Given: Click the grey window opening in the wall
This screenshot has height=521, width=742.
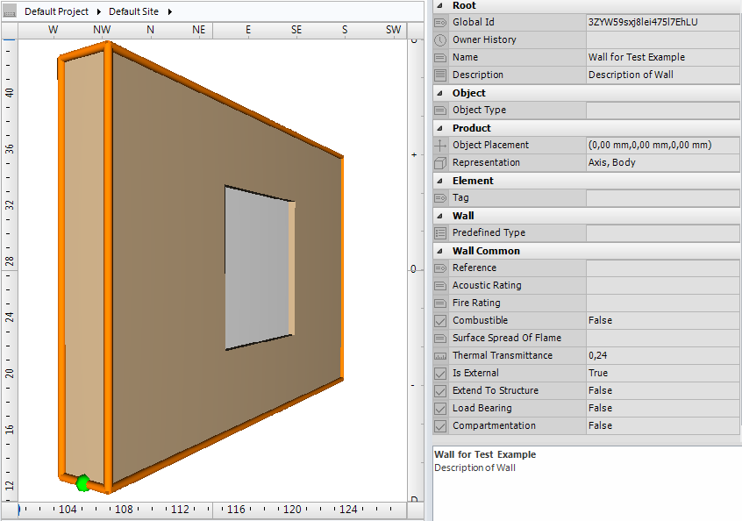Looking at the screenshot, I should click(x=256, y=268).
